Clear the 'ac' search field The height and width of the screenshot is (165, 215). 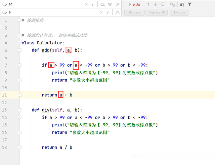(86, 4)
